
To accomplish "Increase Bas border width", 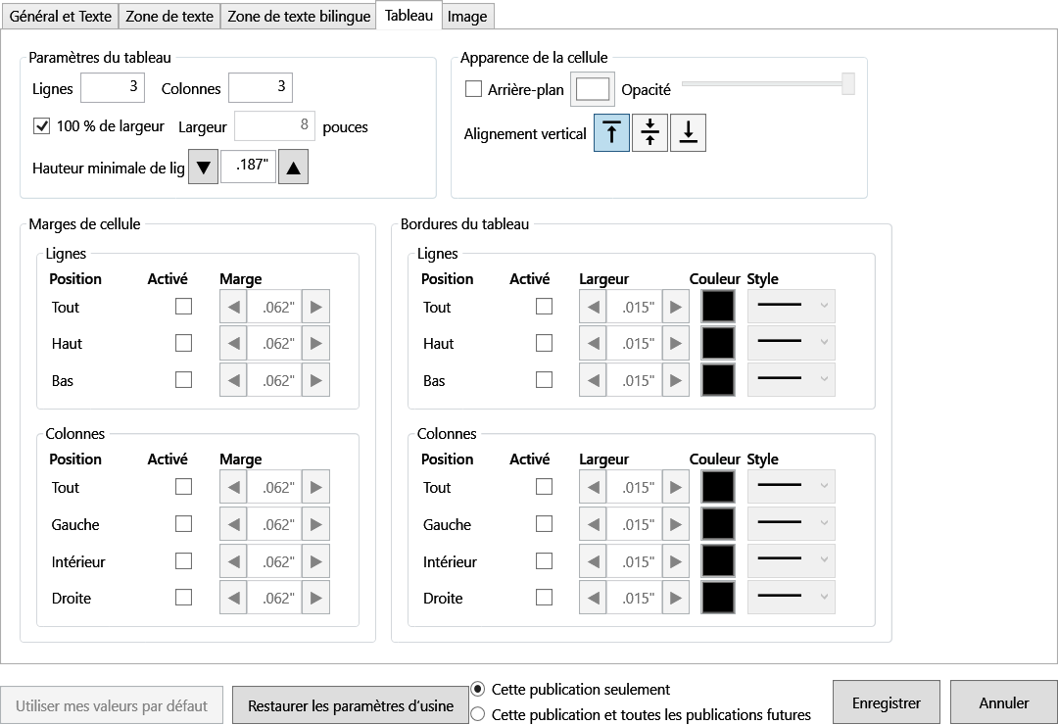I will (x=675, y=380).
